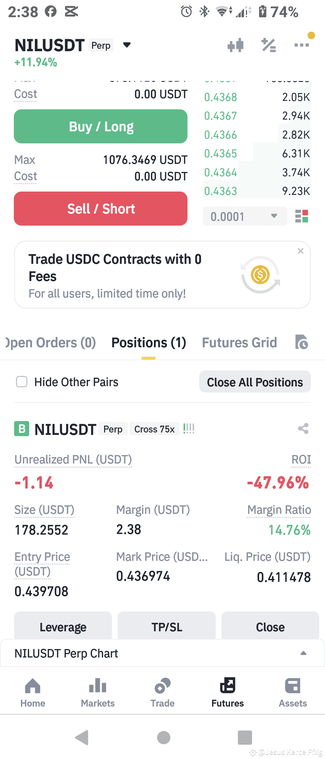
Task: Switch to the Futures Grid tab
Action: click(240, 342)
